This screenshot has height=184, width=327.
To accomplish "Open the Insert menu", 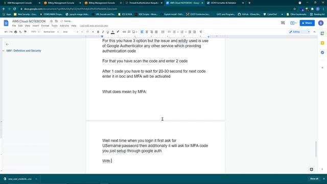I will (36, 26).
